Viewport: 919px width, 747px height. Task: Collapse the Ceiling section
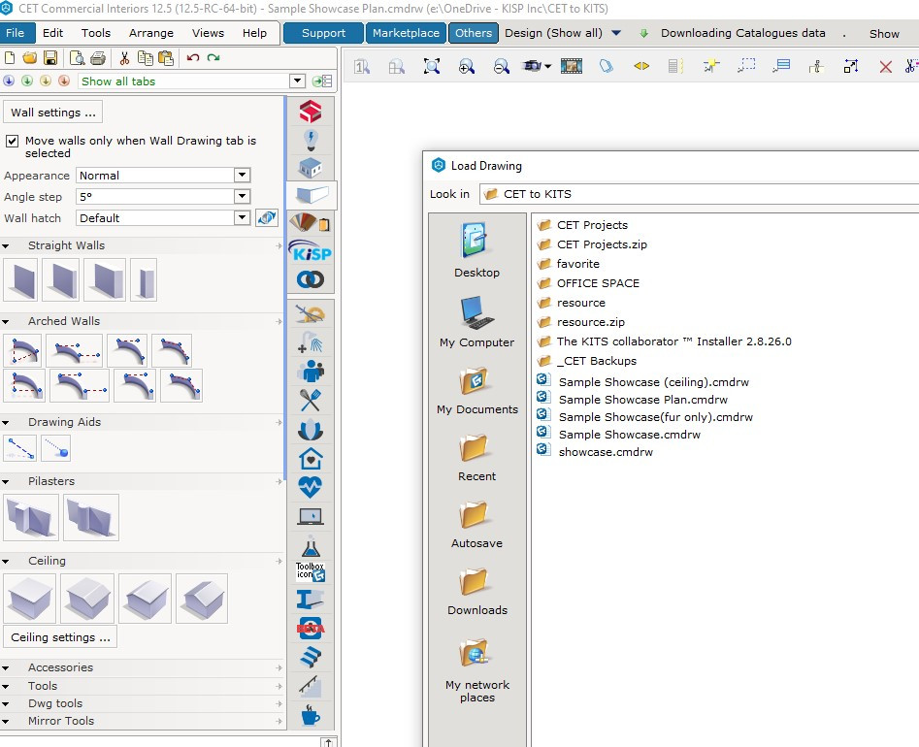pyautogui.click(x=5, y=562)
